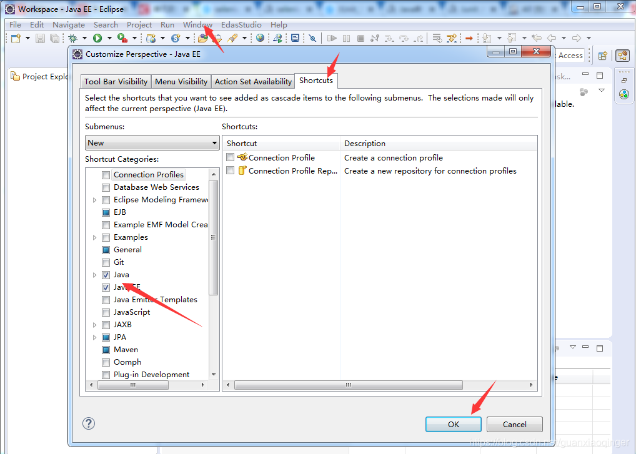
Task: Expand the Eclipse Modeling Framework tree node
Action: click(x=94, y=200)
